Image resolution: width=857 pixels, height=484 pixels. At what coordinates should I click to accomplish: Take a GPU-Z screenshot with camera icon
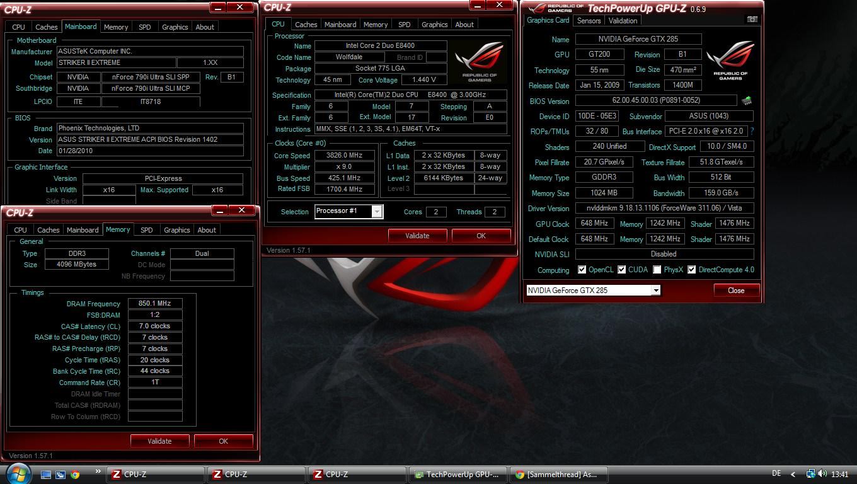click(x=752, y=20)
